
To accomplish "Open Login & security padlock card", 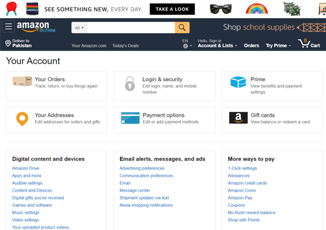I will pos(164,86).
